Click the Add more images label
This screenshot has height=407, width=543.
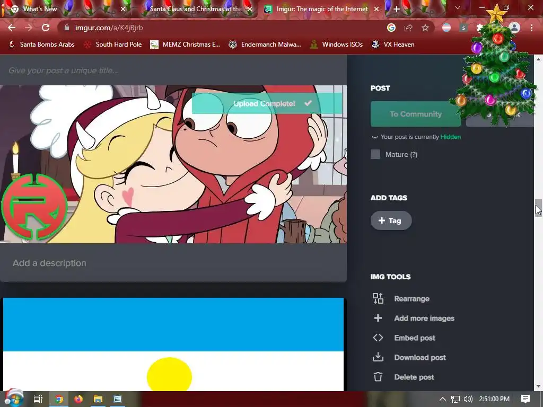click(424, 318)
